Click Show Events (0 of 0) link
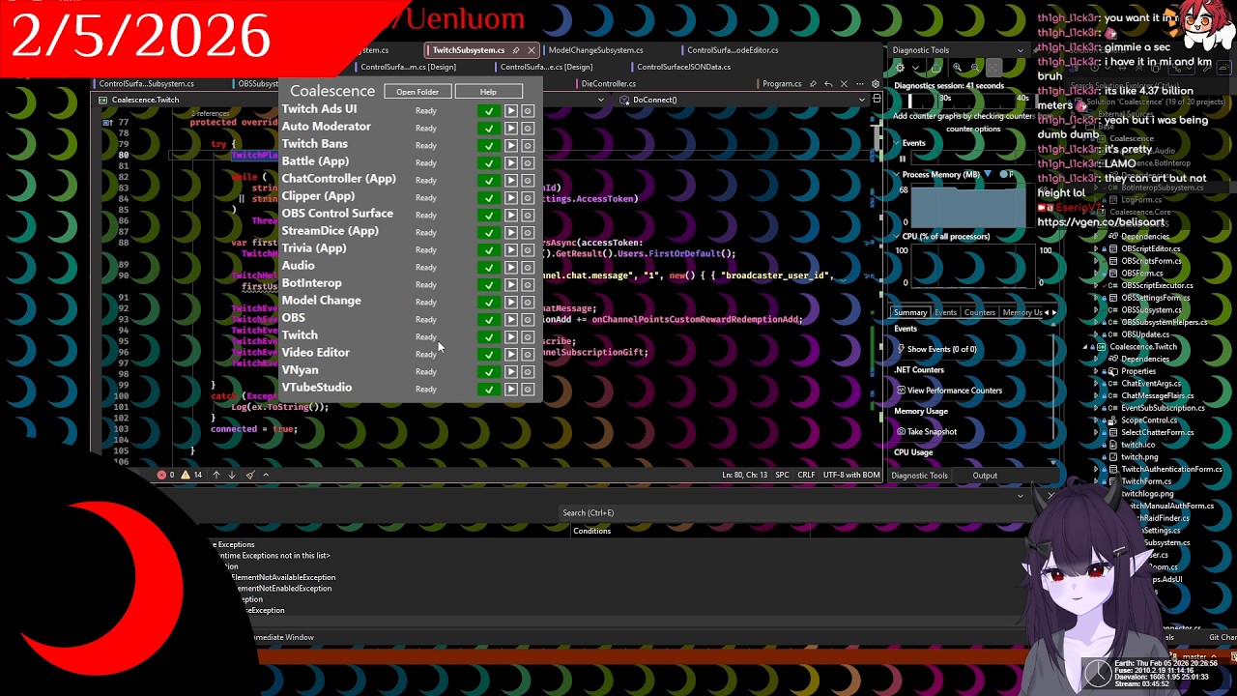1237x696 pixels. tap(935, 349)
